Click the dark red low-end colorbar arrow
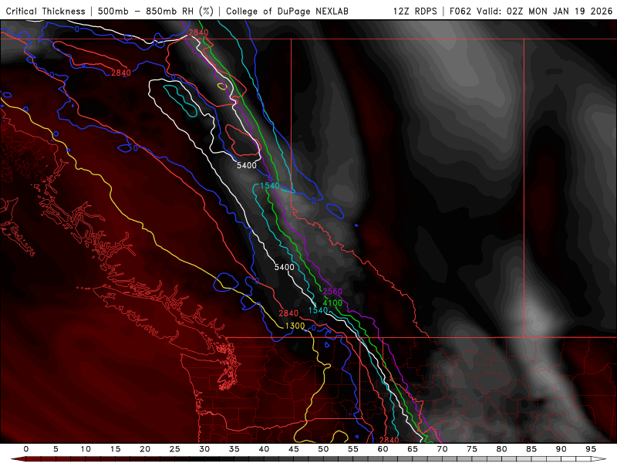This screenshot has height=463, width=617. point(18,459)
